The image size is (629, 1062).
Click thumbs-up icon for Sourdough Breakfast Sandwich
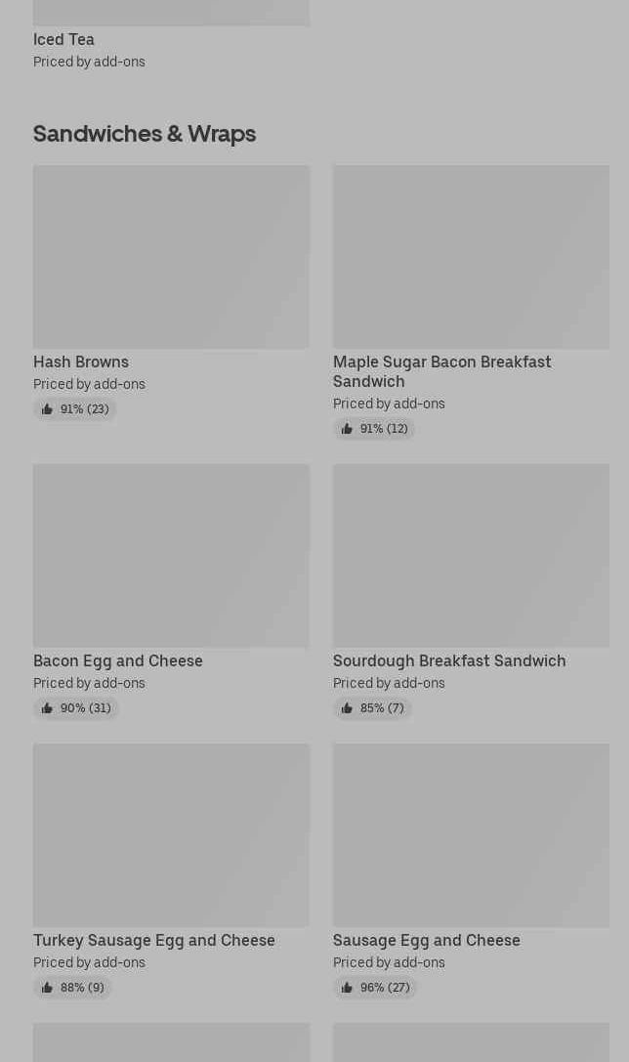347,708
